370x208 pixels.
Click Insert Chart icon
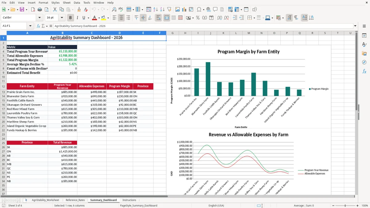pos(184,10)
